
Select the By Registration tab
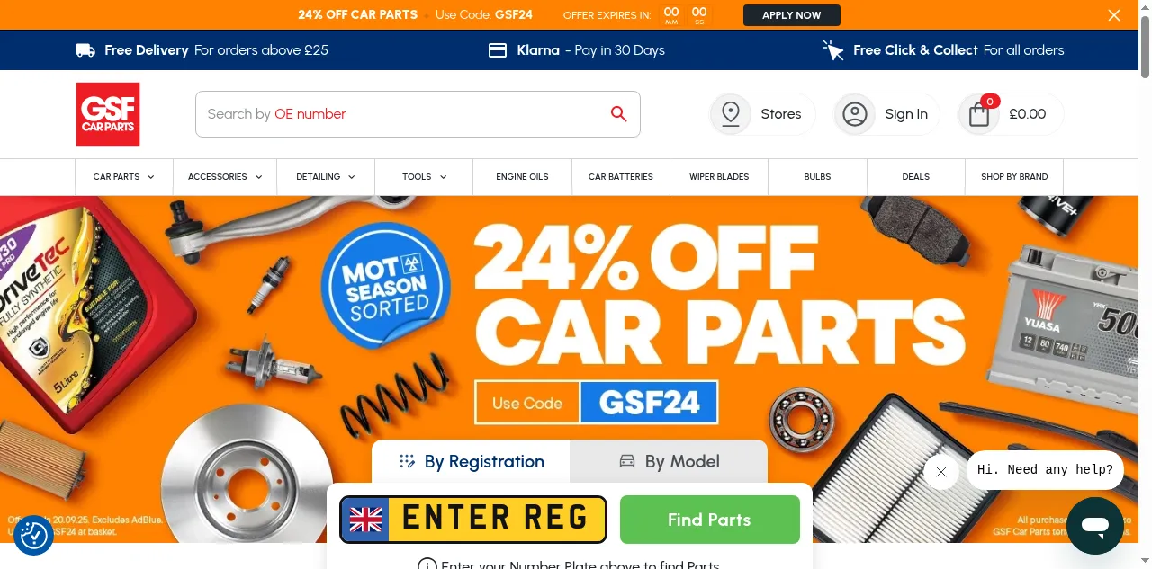tap(471, 462)
